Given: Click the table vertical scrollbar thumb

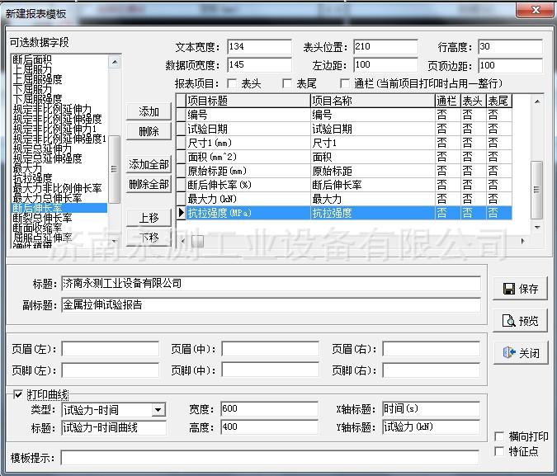Looking at the screenshot, I should tap(536, 190).
